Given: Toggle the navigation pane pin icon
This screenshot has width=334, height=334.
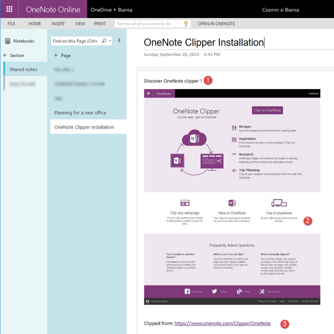Looking at the screenshot, I should point(119,41).
